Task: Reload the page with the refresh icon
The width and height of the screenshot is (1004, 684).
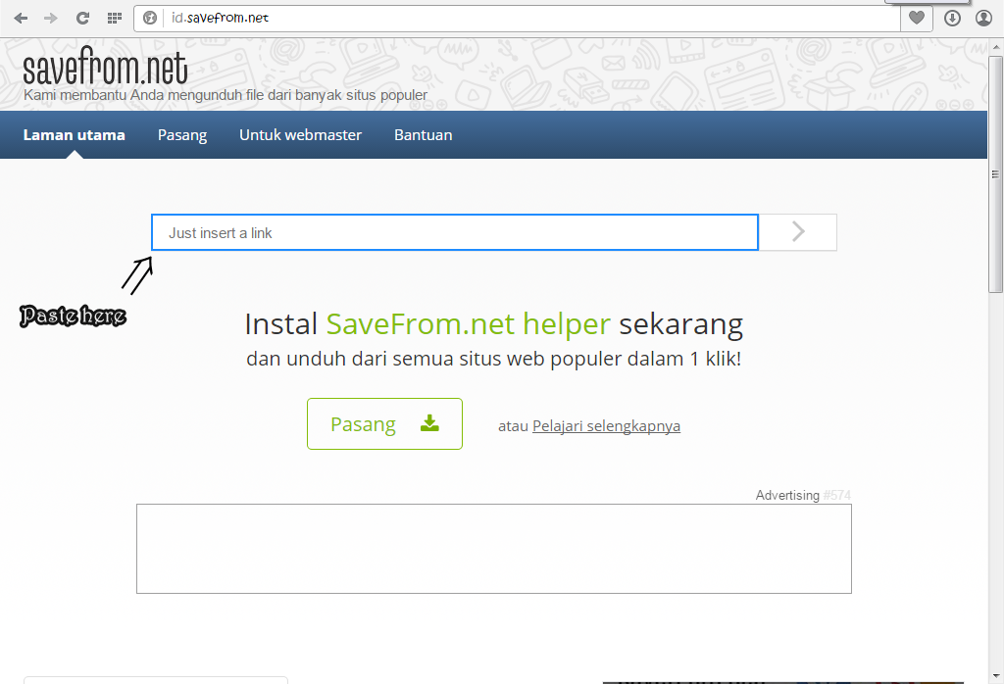Action: coord(82,18)
